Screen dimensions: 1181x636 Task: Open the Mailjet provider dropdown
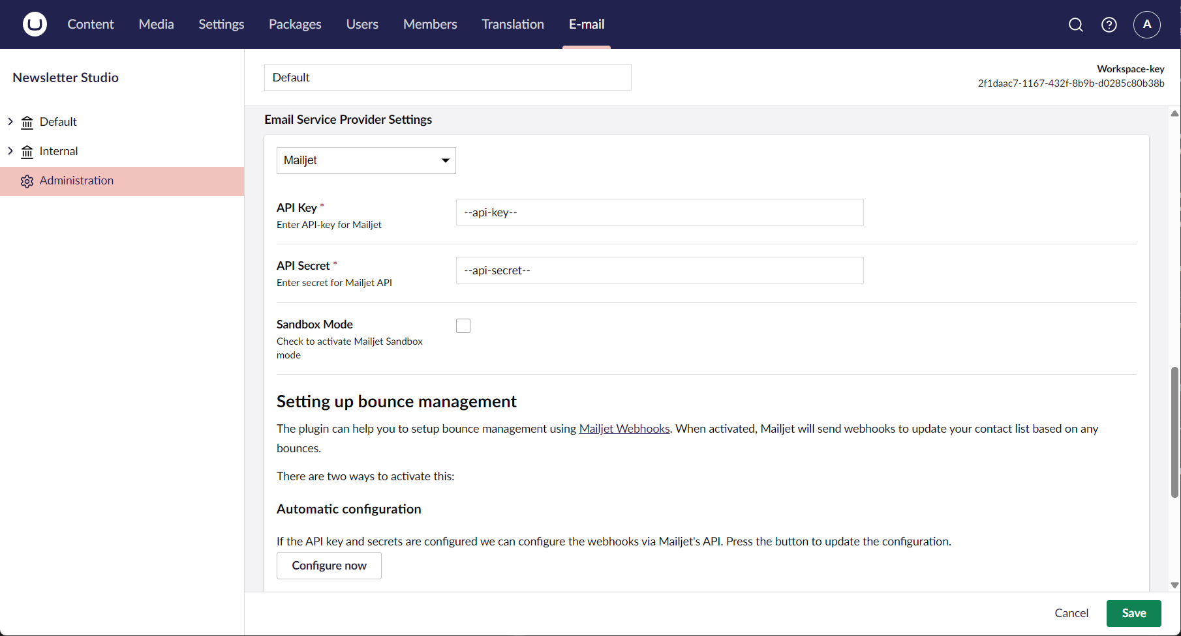pos(366,160)
